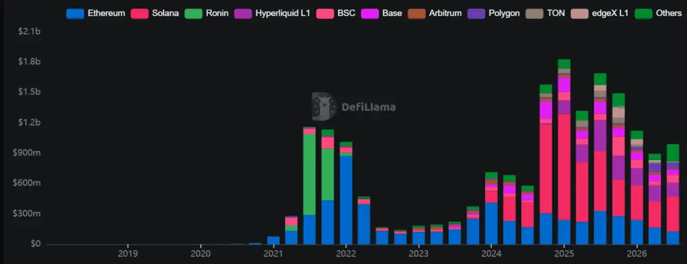The width and height of the screenshot is (687, 264).
Task: Toggle the Solana legend color swatch
Action: [140, 13]
